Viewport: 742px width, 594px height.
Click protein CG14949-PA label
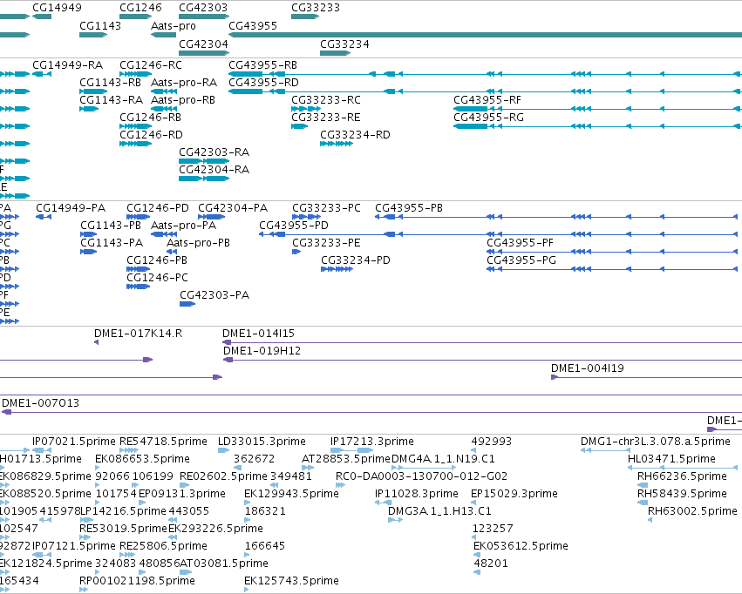click(71, 208)
